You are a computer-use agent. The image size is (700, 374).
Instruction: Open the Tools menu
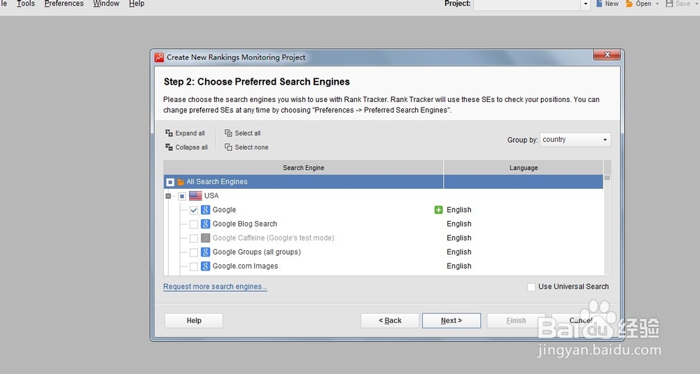pyautogui.click(x=25, y=3)
